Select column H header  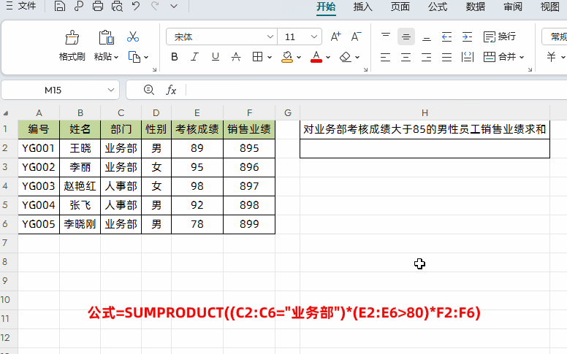click(x=425, y=113)
